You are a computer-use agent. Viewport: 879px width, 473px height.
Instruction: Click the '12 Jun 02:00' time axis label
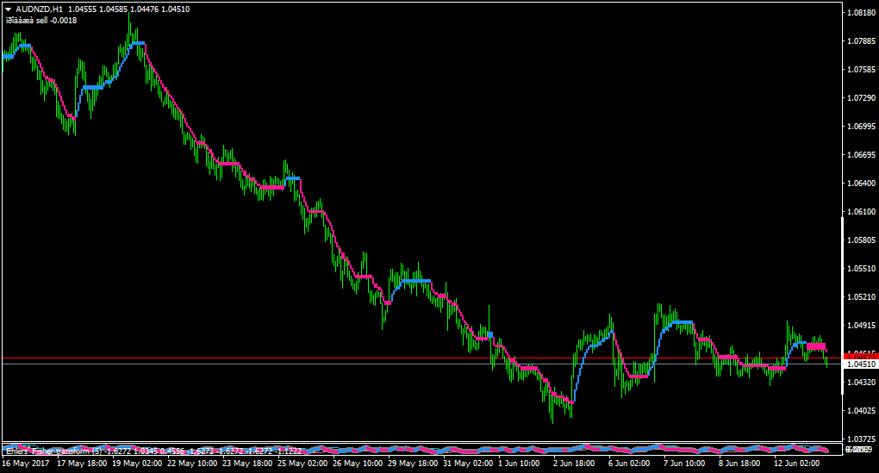point(796,464)
